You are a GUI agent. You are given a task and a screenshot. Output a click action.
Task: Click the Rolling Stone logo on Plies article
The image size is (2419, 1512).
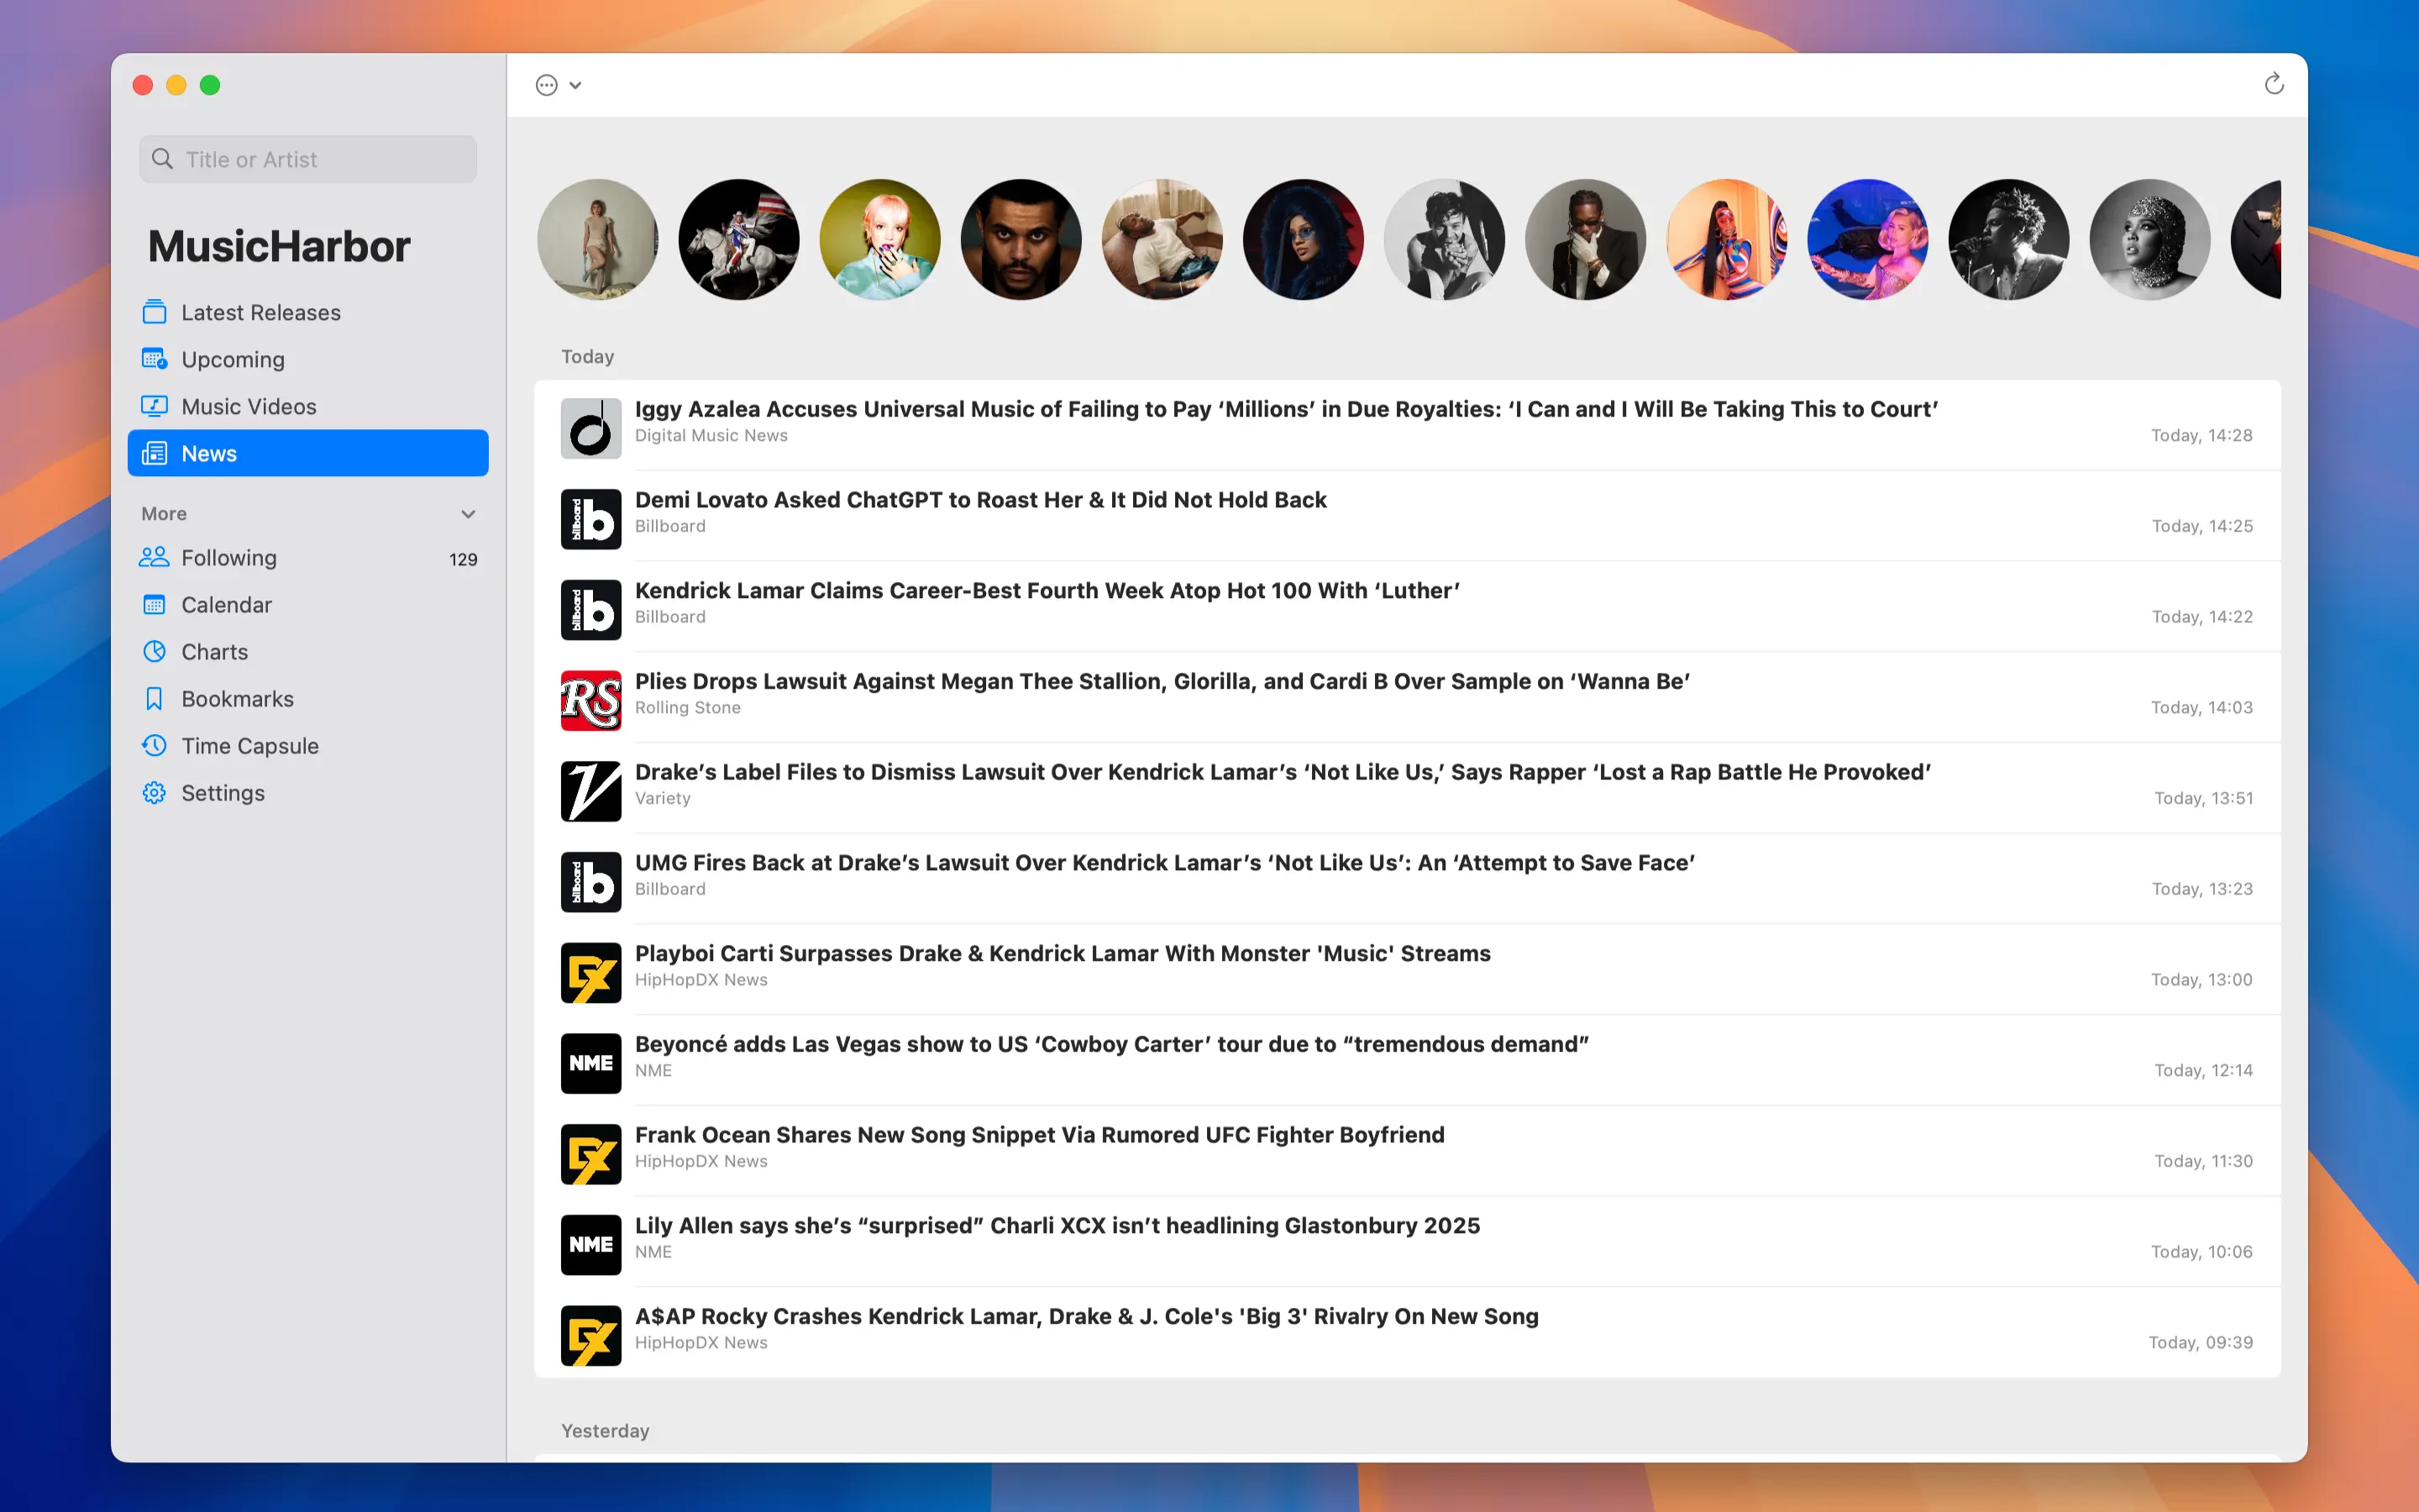tap(590, 700)
